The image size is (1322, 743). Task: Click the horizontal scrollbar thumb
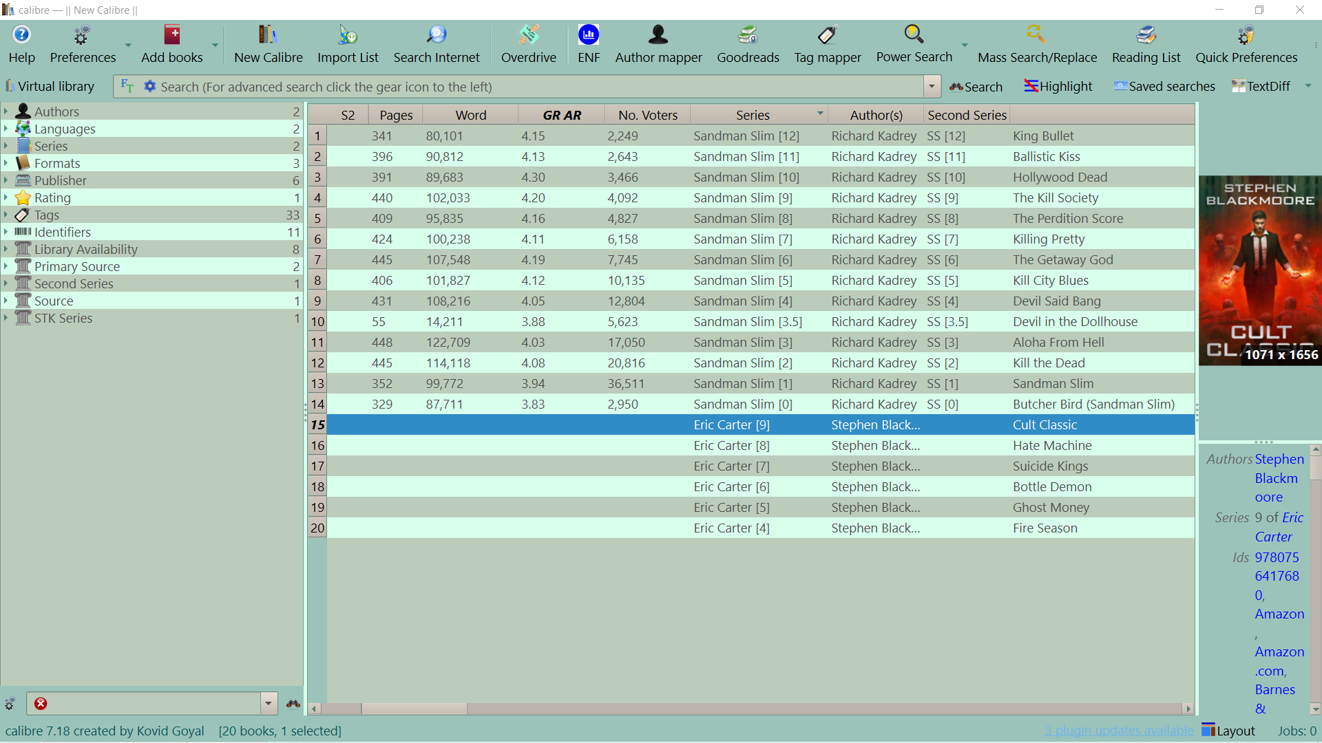[x=413, y=709]
